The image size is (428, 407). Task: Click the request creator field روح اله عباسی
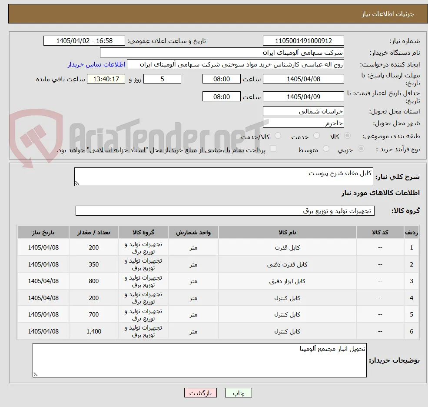(235, 64)
